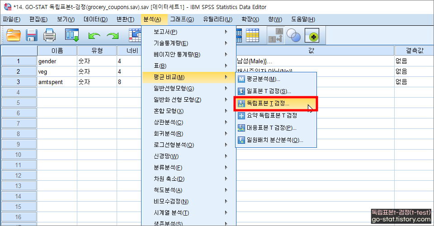Choose 독립표본 T 검정 menu item
This screenshot has width=434, height=226.
click(x=276, y=104)
